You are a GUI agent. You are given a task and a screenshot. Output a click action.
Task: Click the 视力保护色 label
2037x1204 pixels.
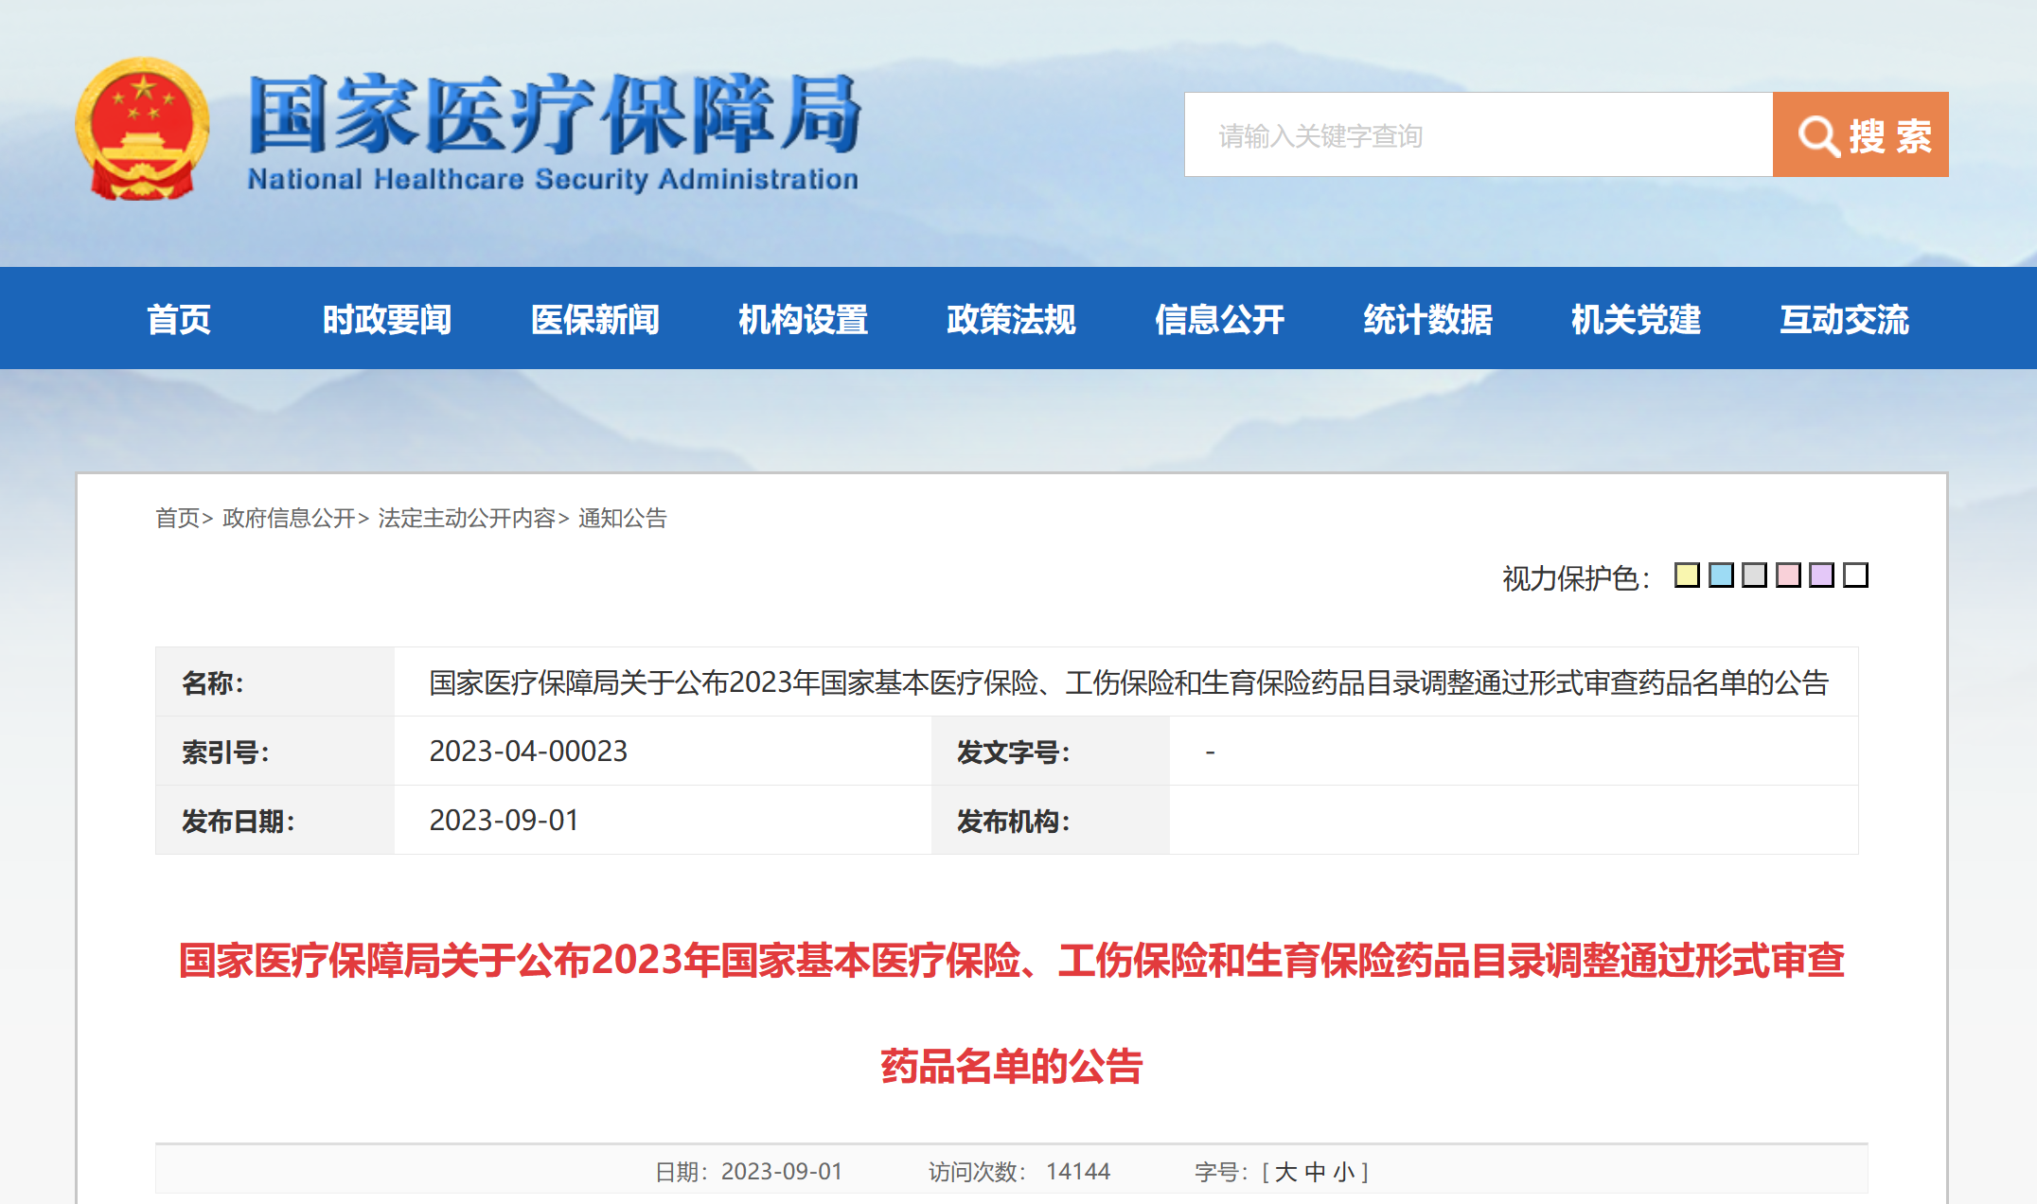(1576, 577)
